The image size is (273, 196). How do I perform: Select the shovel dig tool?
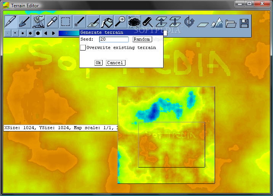point(24,22)
